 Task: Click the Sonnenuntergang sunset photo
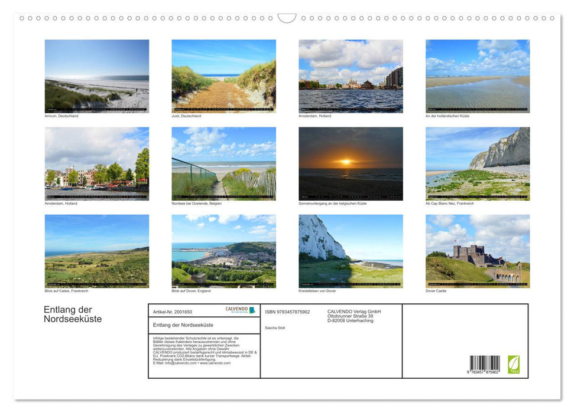click(x=350, y=163)
